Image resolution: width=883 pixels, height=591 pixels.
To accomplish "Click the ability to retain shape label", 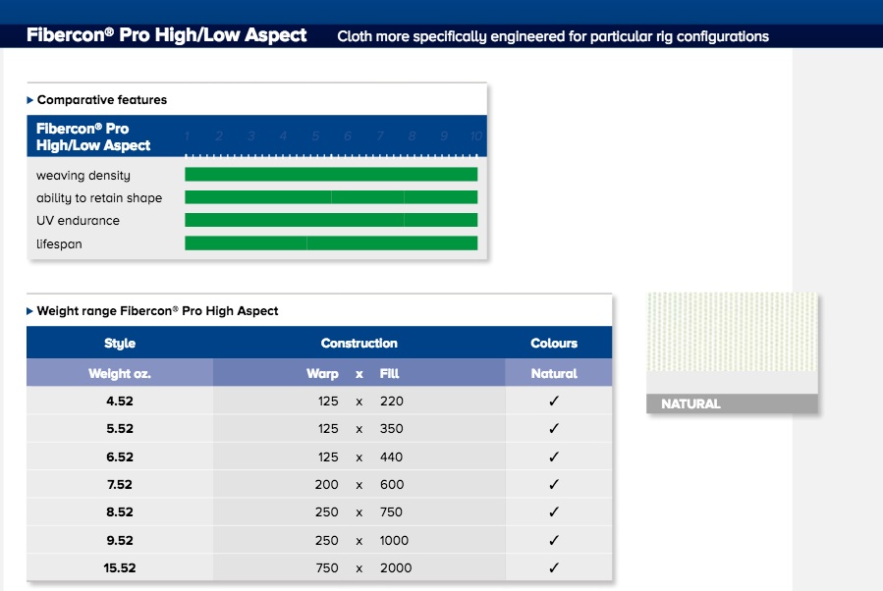I will point(99,197).
